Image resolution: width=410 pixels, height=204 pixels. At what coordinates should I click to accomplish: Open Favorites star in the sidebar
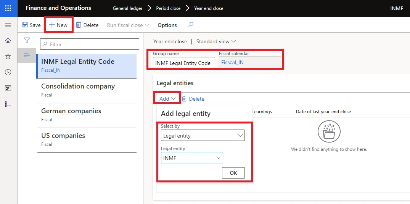pyautogui.click(x=8, y=56)
